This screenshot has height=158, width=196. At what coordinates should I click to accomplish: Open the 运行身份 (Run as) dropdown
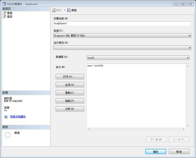click(x=122, y=48)
